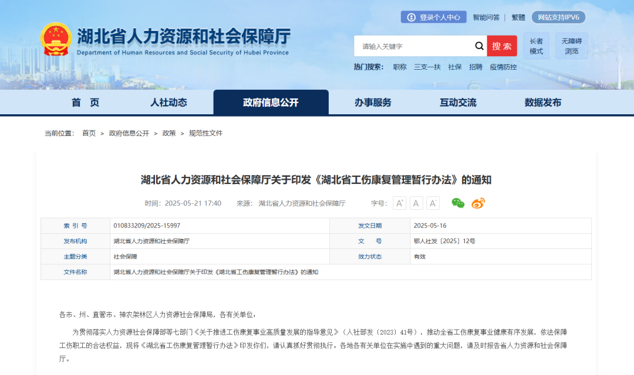Screen dimensions: 634x375
Task: Share the article via WeChat icon
Action: [458, 203]
